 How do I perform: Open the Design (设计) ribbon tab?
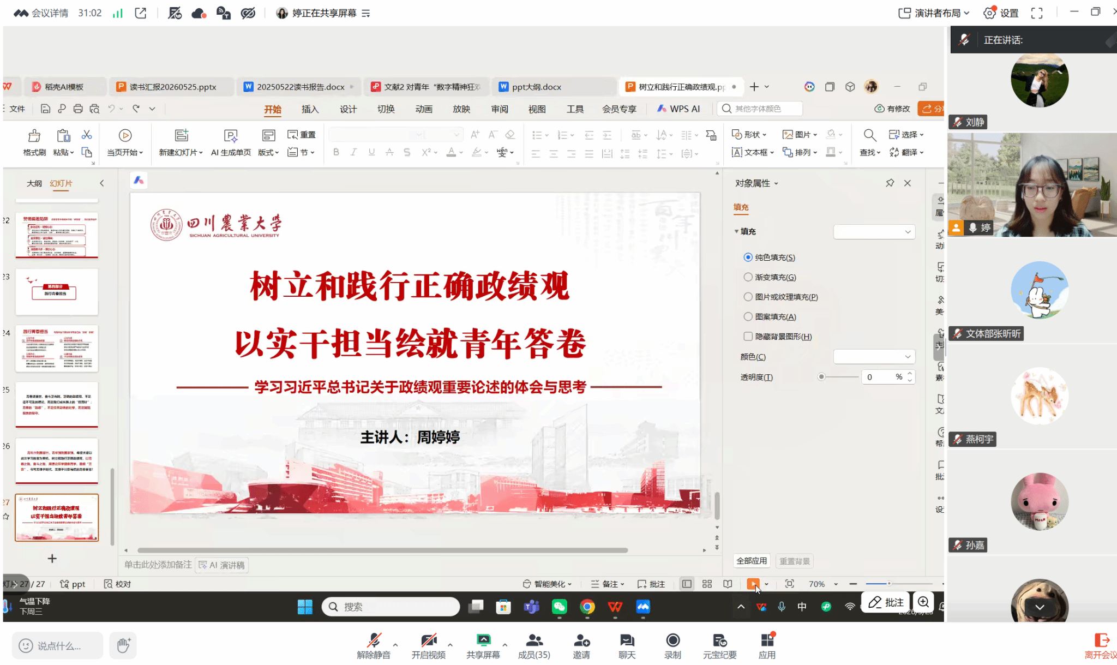coord(348,109)
